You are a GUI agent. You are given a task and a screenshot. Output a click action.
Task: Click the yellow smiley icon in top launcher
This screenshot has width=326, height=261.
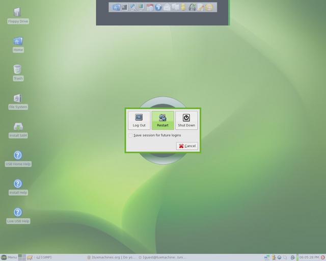tap(209, 7)
